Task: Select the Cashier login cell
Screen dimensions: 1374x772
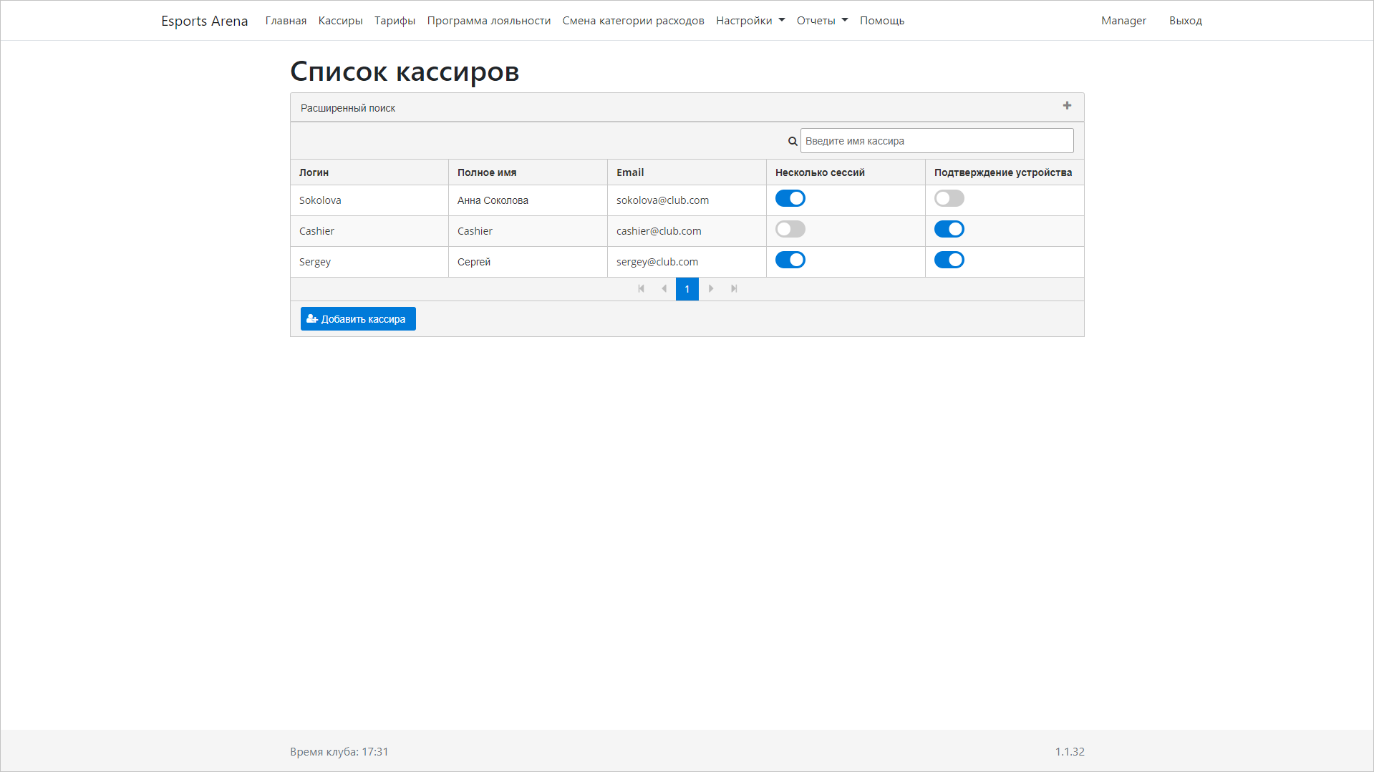Action: pyautogui.click(x=369, y=231)
